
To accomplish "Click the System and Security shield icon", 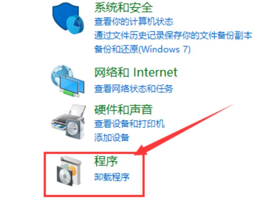I will (68, 18).
